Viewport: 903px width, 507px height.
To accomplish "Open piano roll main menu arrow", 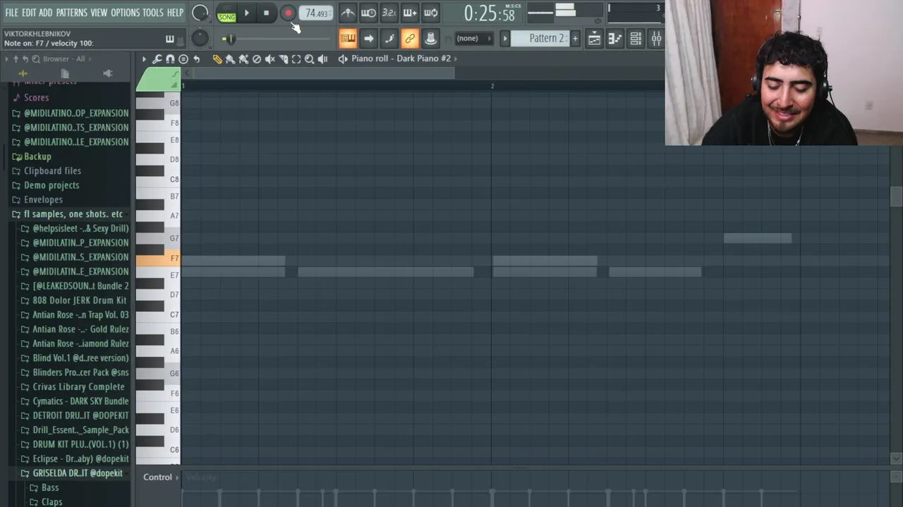I will [x=144, y=59].
